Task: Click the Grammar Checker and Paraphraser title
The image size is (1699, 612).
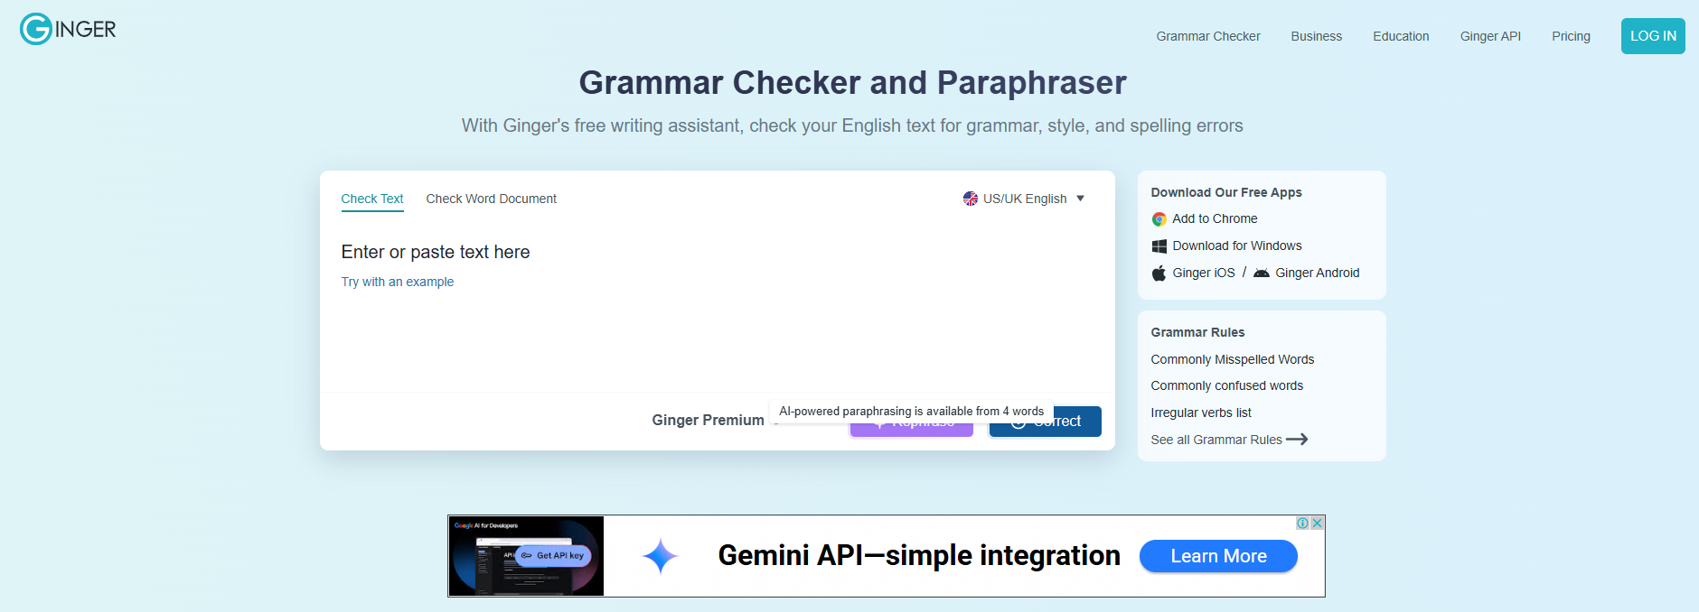Action: coord(852,83)
